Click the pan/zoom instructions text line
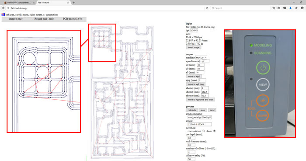 (x=32, y=14)
